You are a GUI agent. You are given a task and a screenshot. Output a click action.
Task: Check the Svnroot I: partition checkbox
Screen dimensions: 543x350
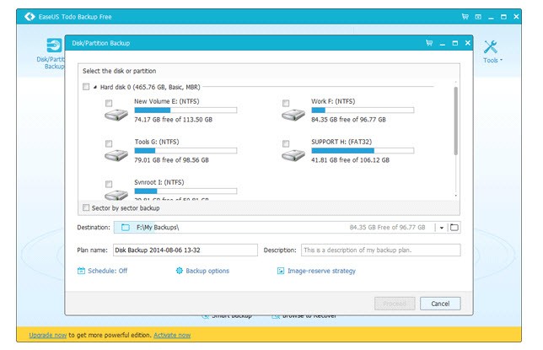point(109,184)
